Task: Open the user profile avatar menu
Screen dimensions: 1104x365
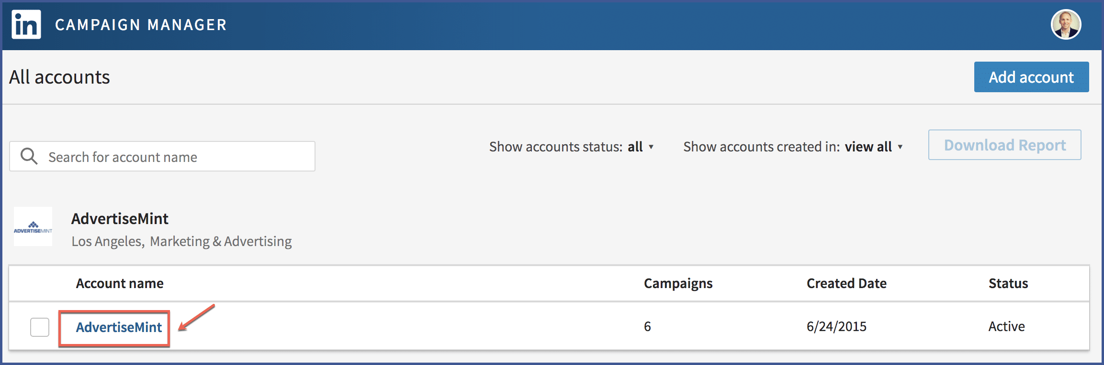Action: pyautogui.click(x=1066, y=24)
